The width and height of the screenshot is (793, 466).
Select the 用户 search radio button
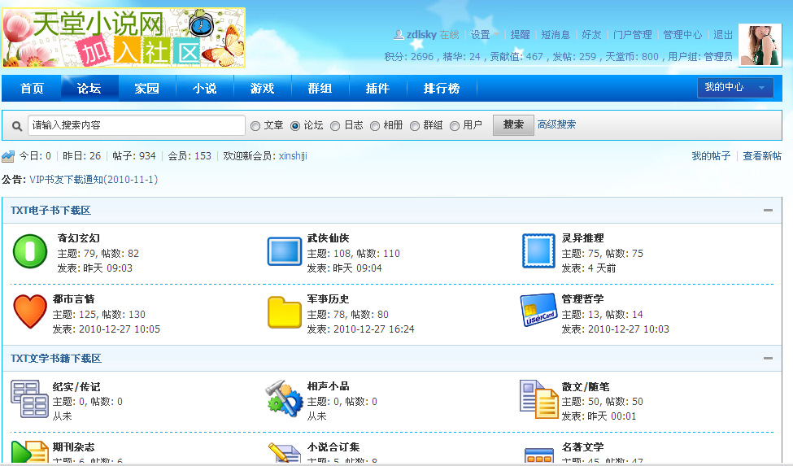pos(455,126)
